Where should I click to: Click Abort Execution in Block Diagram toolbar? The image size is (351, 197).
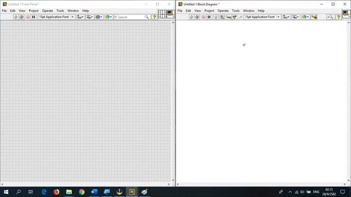[x=203, y=17]
